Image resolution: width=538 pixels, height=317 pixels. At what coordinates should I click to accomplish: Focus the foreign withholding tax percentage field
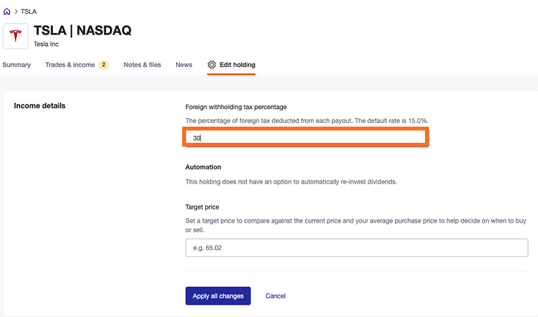[306, 138]
